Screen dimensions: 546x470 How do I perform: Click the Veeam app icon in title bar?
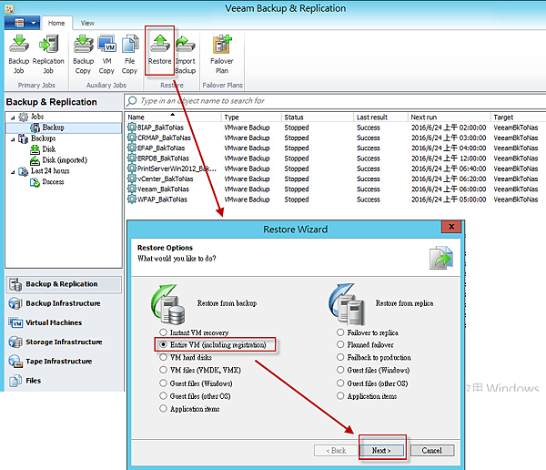coord(9,9)
